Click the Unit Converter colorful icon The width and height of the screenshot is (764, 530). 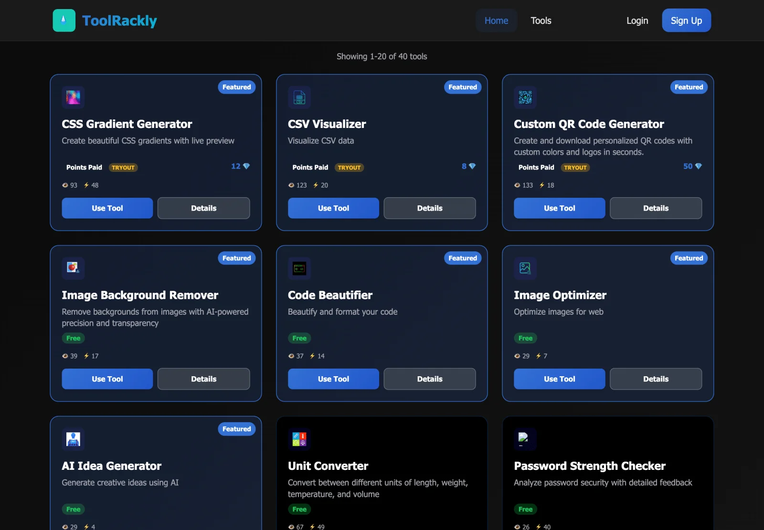click(x=299, y=439)
